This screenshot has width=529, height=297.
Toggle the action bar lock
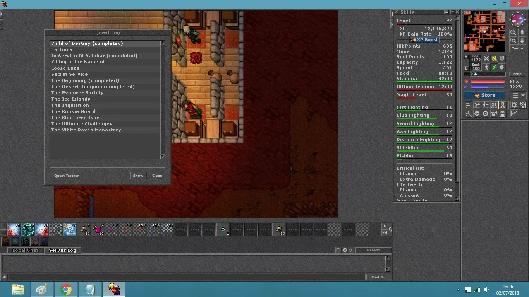[390, 229]
